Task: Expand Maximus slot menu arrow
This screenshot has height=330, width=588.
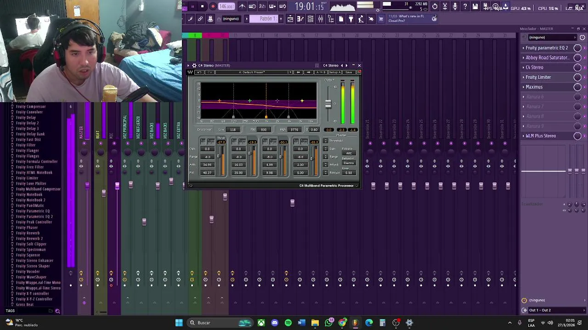Action: pos(523,87)
